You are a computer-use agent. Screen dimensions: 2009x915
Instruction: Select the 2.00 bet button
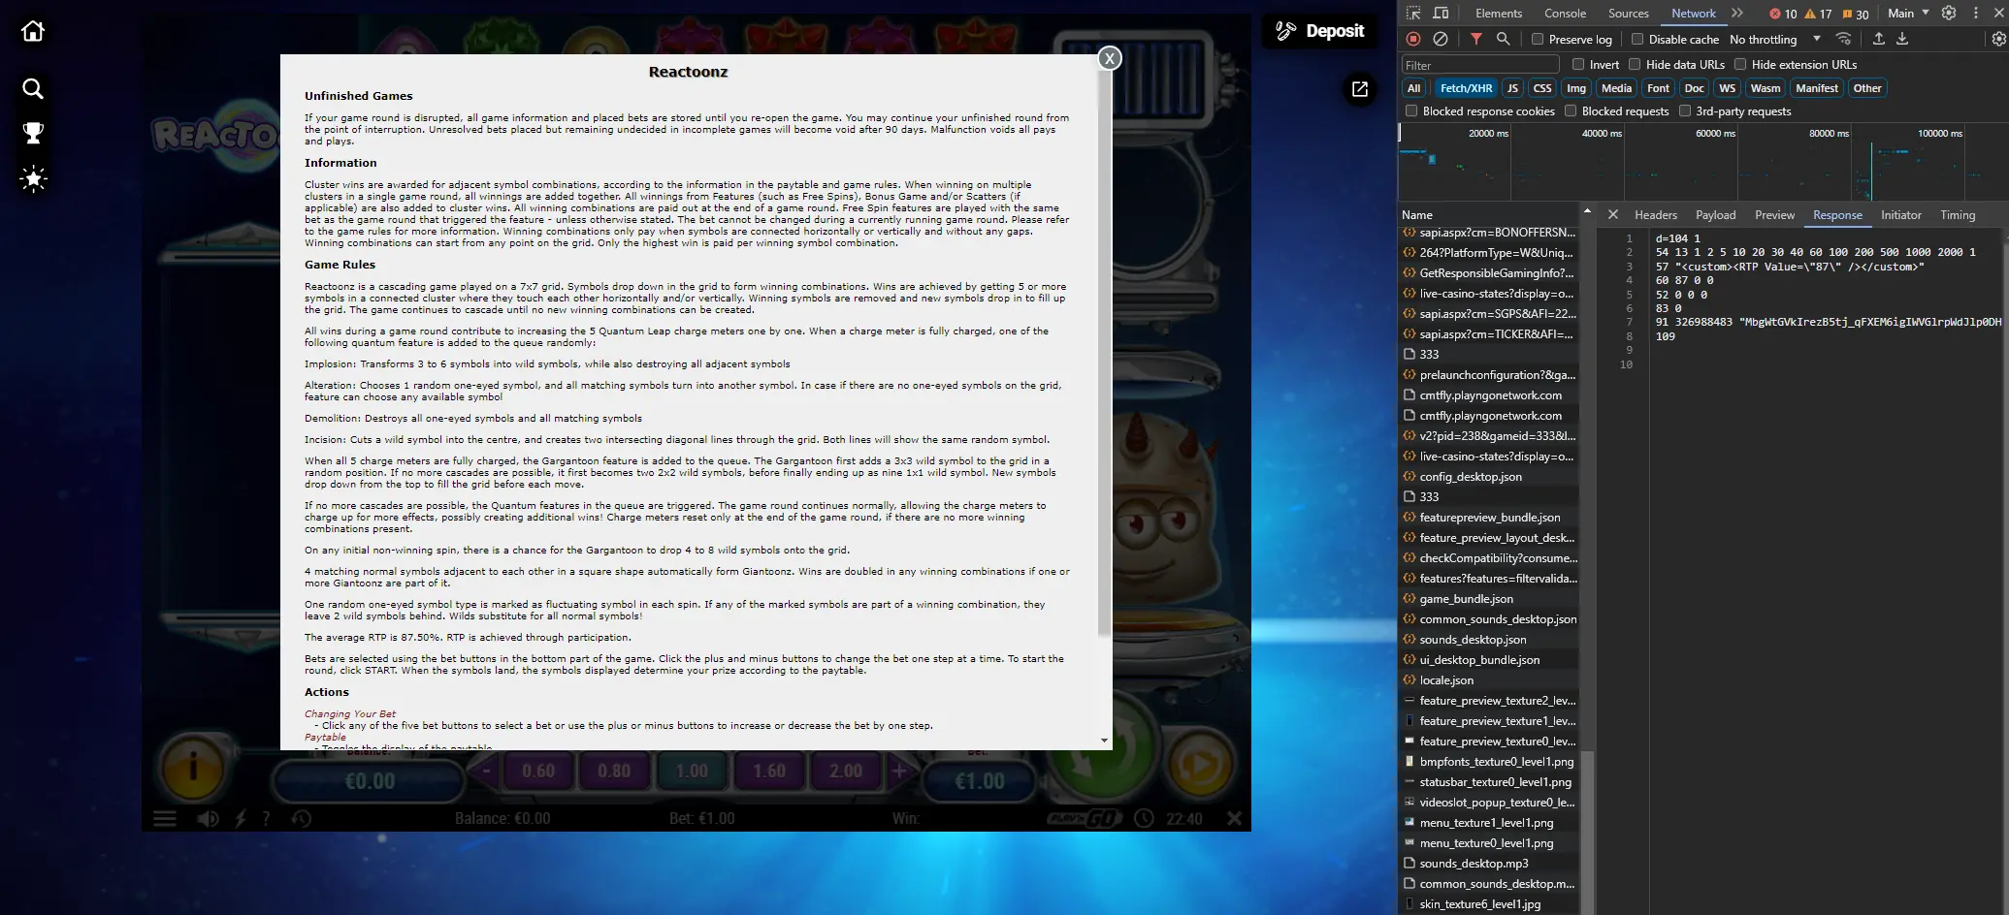(846, 772)
